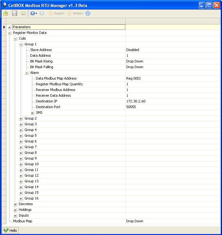Select Receiver Data Address row
222x235 pixels.
[53, 95]
